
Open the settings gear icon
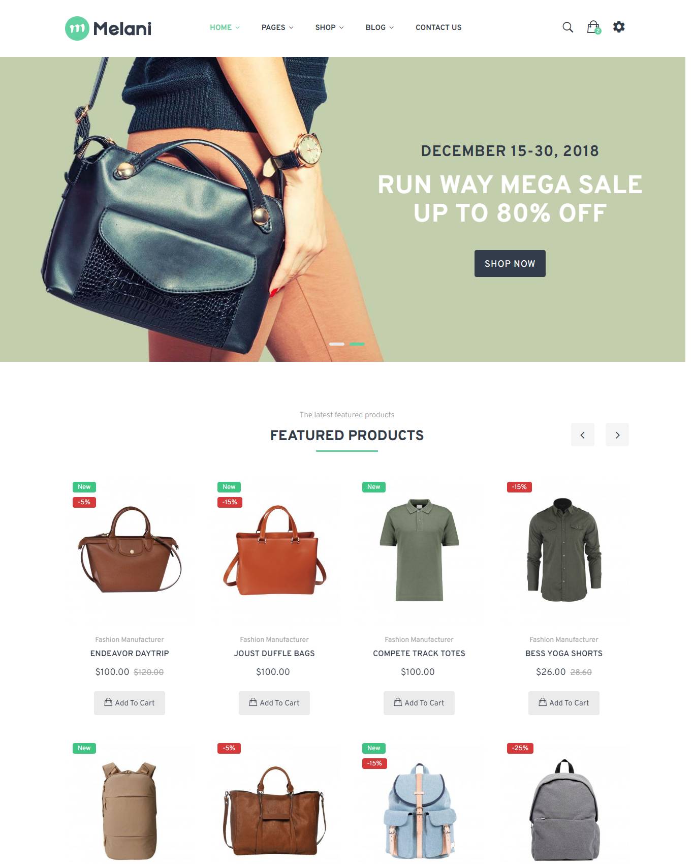click(618, 27)
